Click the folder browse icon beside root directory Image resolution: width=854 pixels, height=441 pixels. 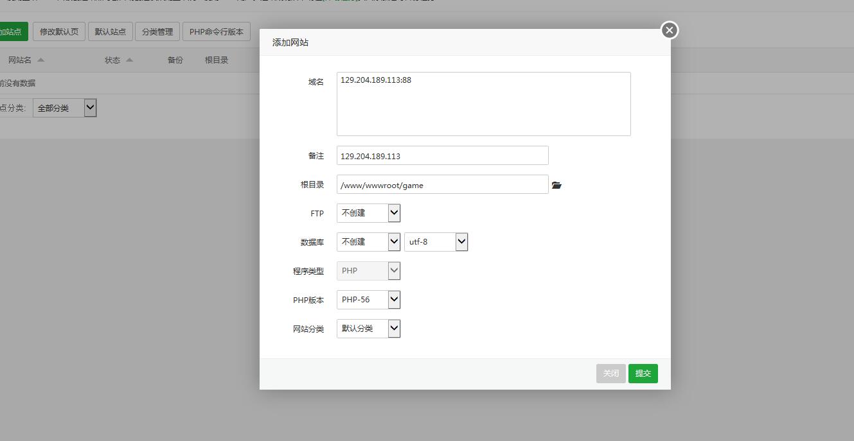click(556, 185)
